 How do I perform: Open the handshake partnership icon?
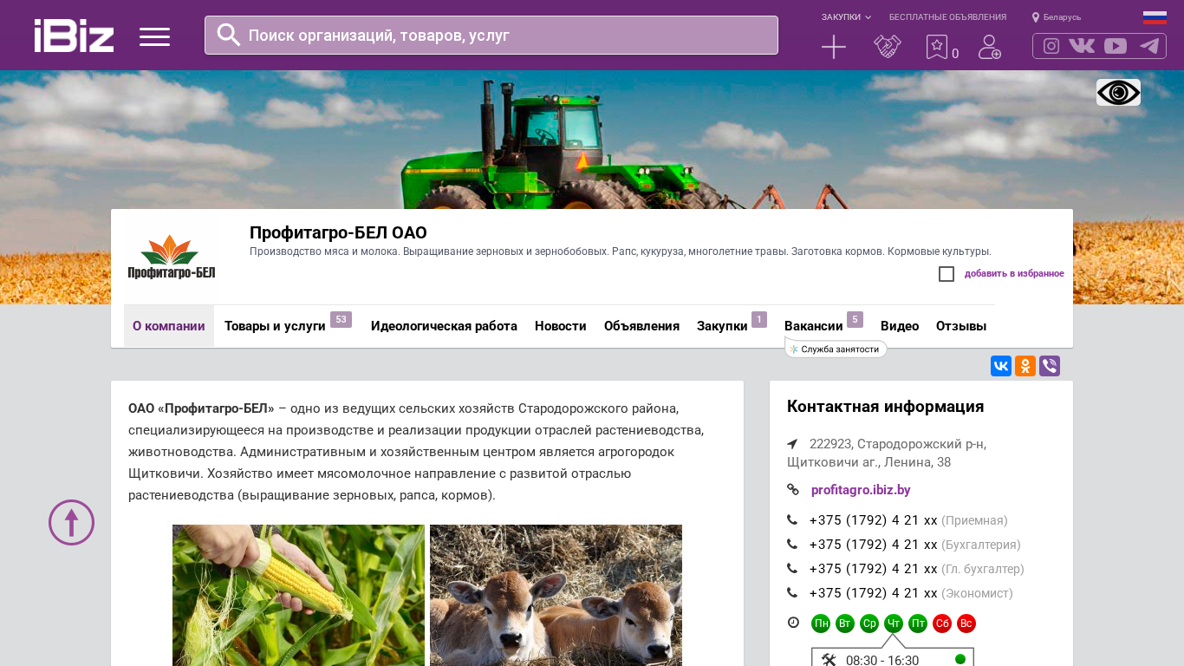[x=888, y=47]
